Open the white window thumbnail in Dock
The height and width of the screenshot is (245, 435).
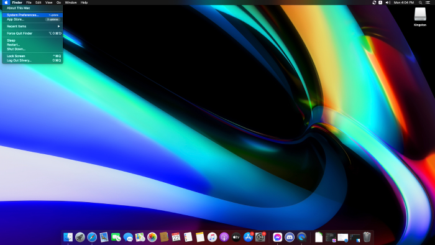[x=342, y=238]
